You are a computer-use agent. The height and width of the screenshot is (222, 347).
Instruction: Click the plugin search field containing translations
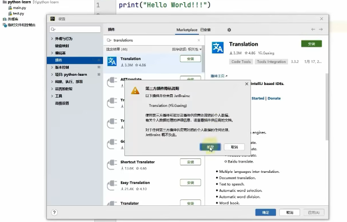click(153, 40)
